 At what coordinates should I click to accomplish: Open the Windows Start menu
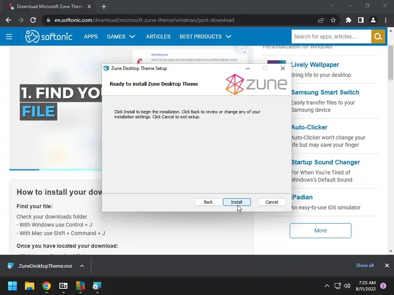coord(12,286)
